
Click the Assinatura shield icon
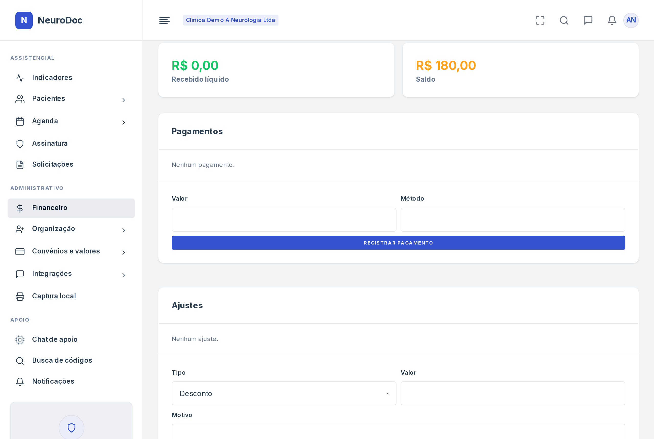pos(20,144)
